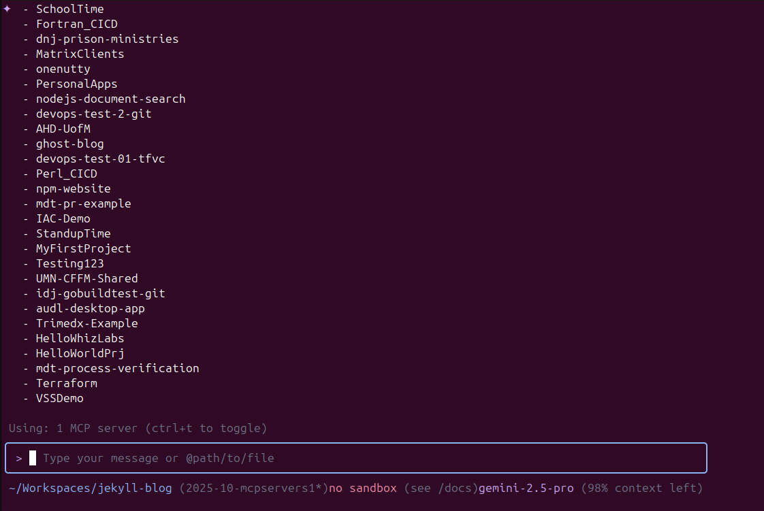Select the mdt-process-verification entry
Image resolution: width=764 pixels, height=511 pixels.
[117, 368]
